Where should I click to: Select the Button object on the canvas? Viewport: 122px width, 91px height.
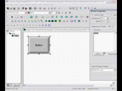(39, 45)
